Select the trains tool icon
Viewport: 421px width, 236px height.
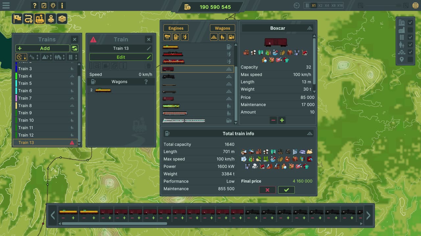pos(40,19)
